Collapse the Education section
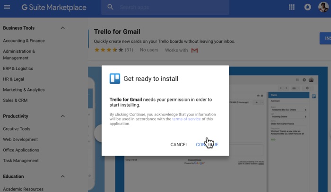The image size is (331, 192). click(x=63, y=176)
